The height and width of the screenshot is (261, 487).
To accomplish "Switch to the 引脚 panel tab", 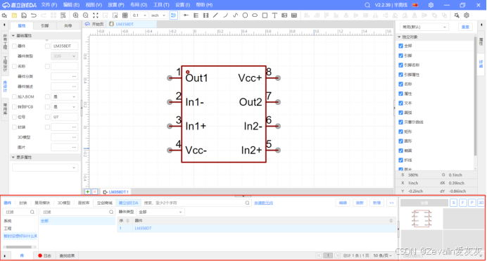I will [45, 26].
